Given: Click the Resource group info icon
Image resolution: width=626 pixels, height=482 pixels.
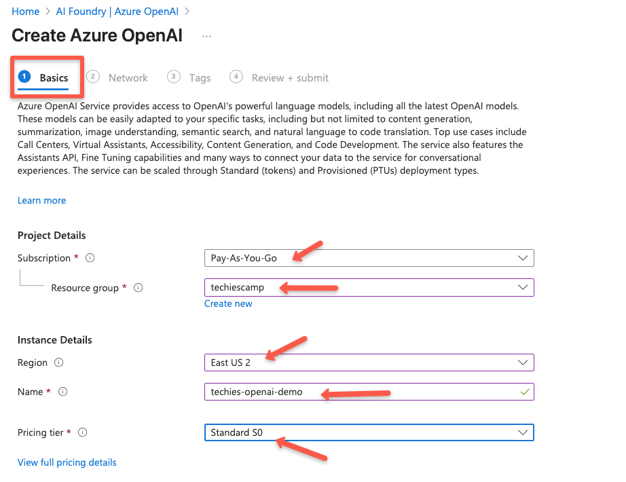Looking at the screenshot, I should (x=138, y=288).
